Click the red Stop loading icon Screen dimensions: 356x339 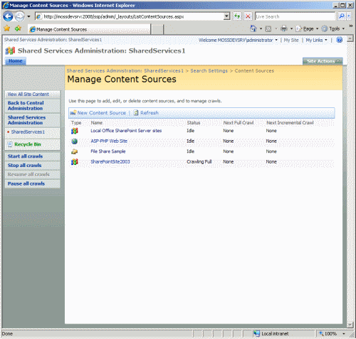tap(248, 16)
